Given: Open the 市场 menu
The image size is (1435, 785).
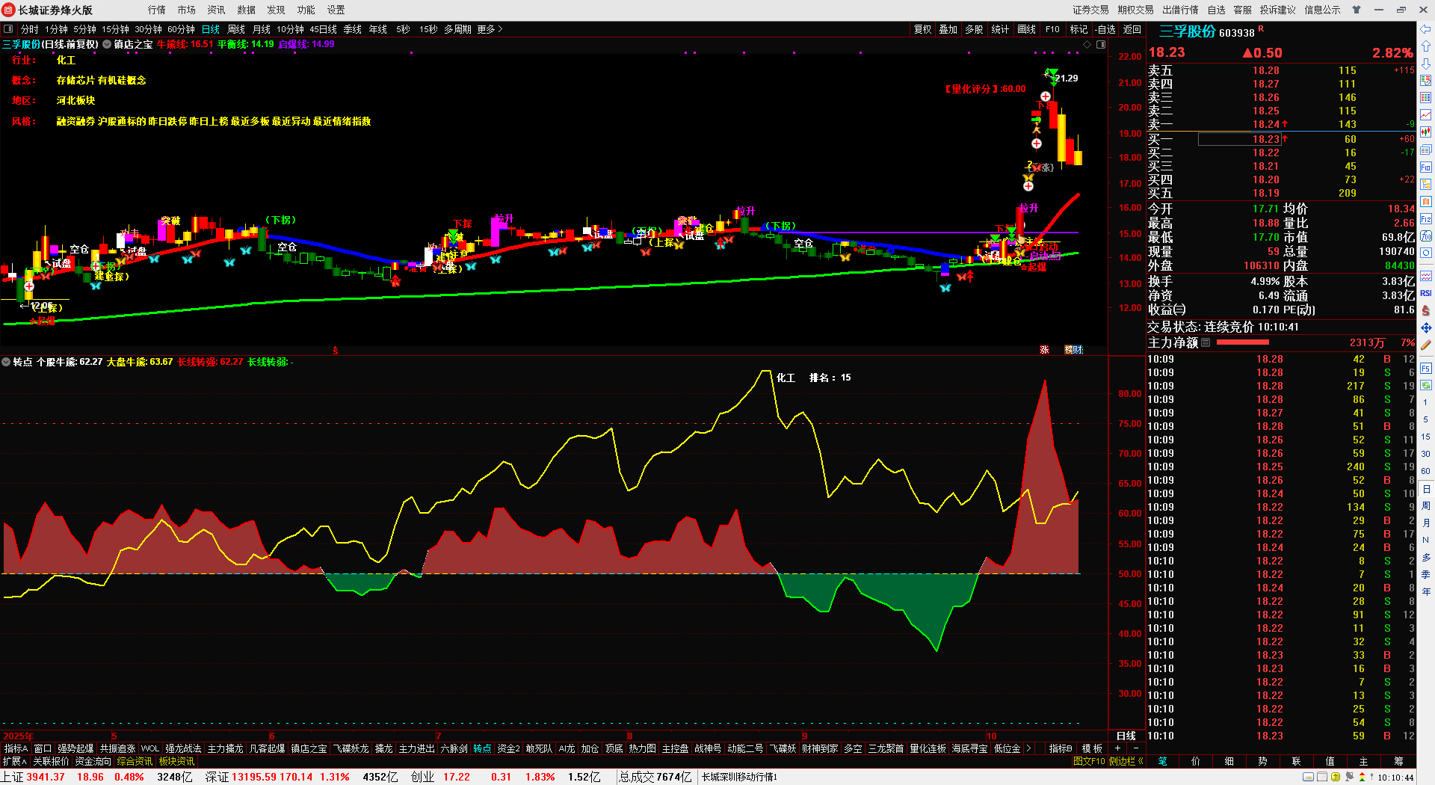Looking at the screenshot, I should point(187,10).
